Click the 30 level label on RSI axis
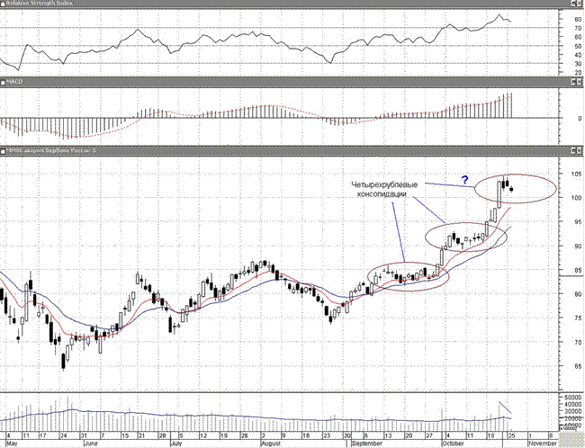This screenshot has width=585, height=448. (x=578, y=64)
